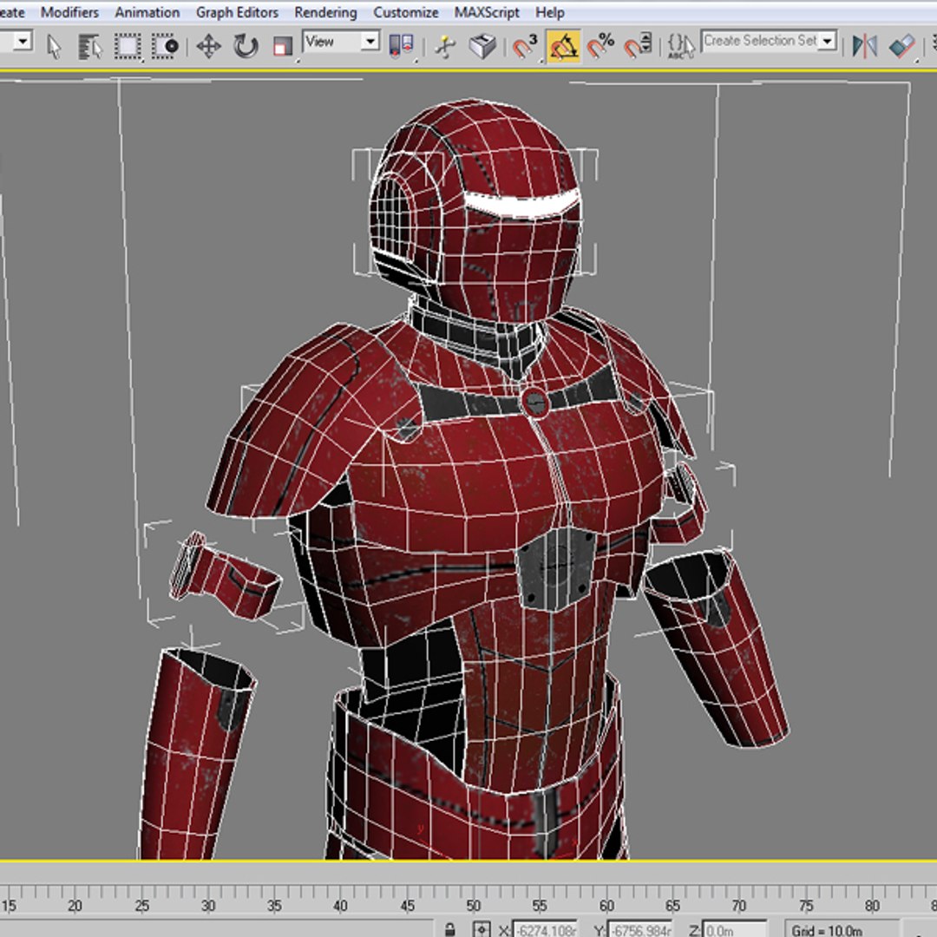Click the white visor on the helmet
937x937 pixels.
point(521,203)
